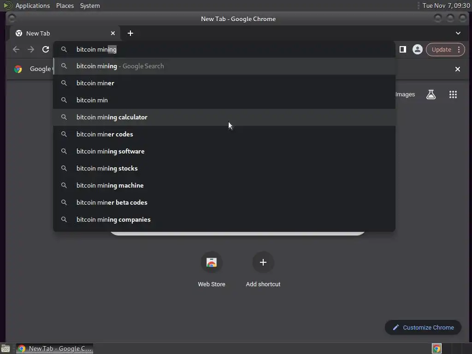This screenshot has height=354, width=472.
Task: Click the Update button
Action: pyautogui.click(x=441, y=50)
